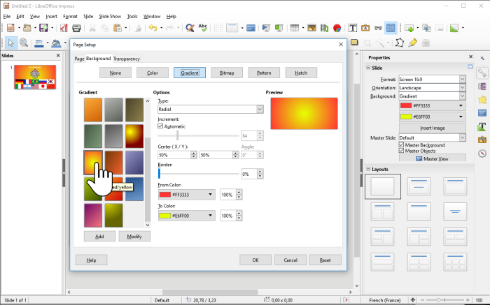
Task: Open the sidebar Background Gradient dropdown
Action: 432,96
